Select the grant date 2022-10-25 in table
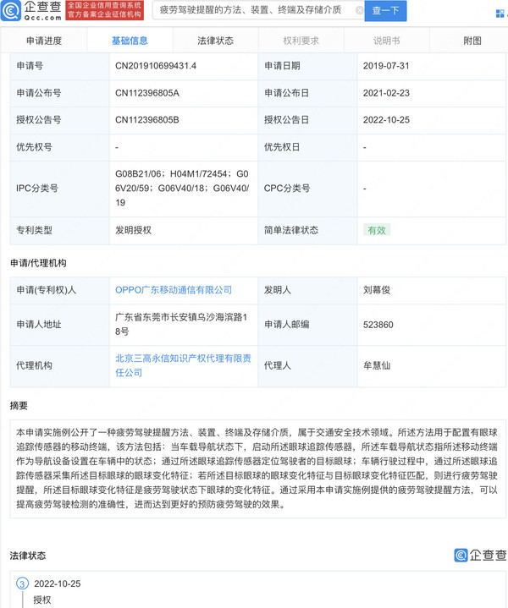 pyautogui.click(x=386, y=120)
